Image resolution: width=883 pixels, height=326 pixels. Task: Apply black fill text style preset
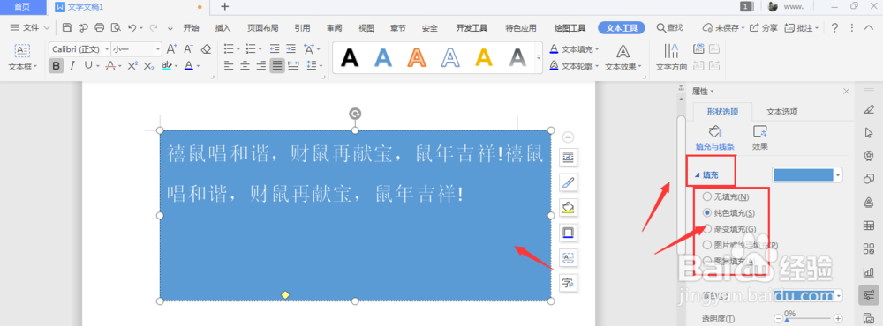(350, 57)
